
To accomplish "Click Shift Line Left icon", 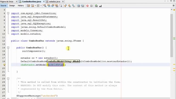I will point(78,6).
